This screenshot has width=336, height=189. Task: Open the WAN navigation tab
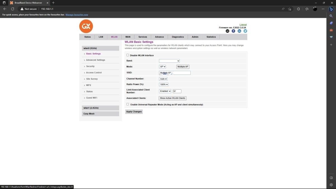tap(128, 37)
